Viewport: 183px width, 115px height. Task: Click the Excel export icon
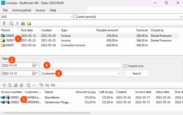(x=53, y=85)
